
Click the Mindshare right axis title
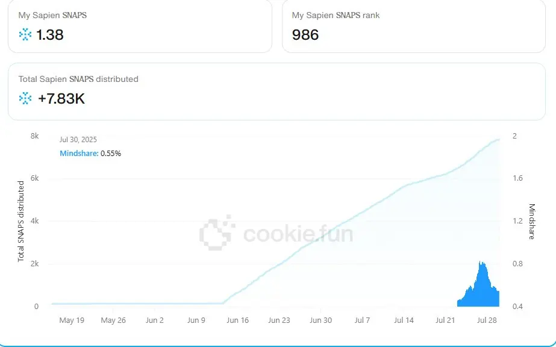coord(531,221)
